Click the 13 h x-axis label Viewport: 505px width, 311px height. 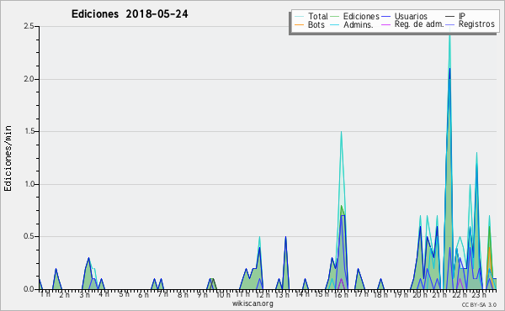[x=282, y=294]
